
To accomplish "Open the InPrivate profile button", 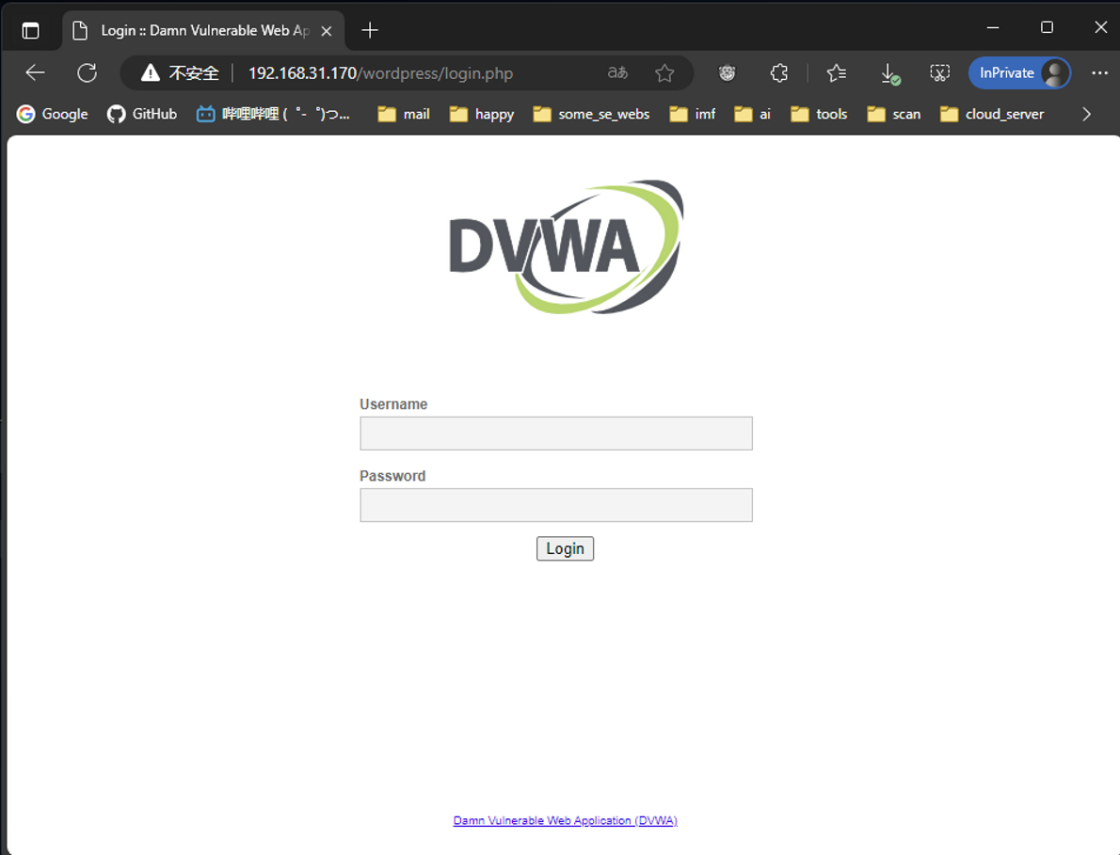I will (x=1019, y=73).
